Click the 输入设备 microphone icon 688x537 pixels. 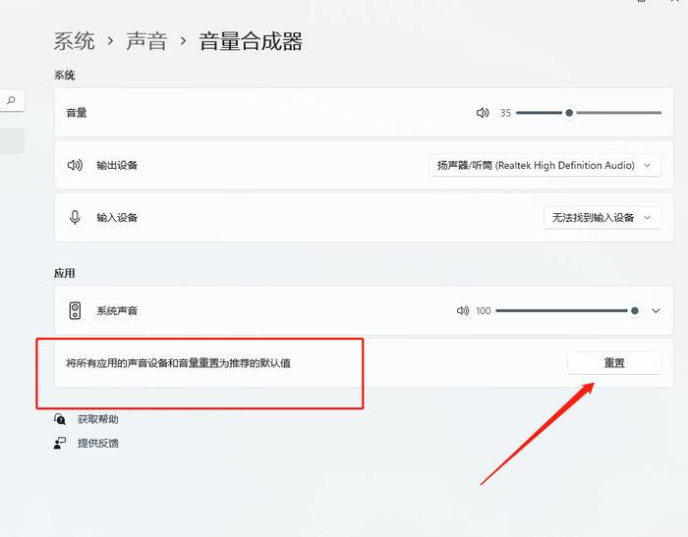pos(75,217)
